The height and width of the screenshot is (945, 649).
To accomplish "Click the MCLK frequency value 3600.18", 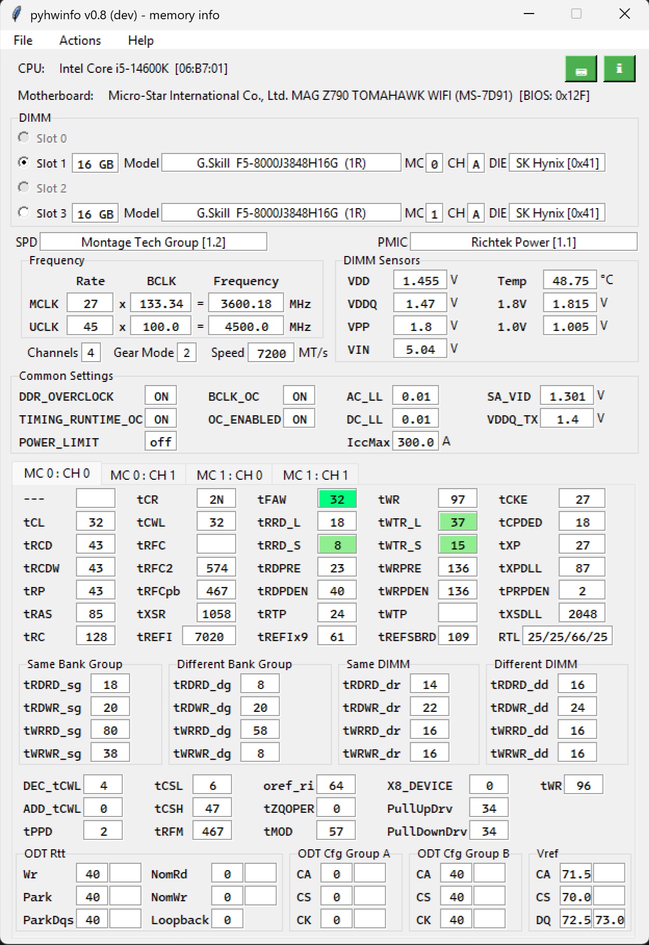I will coord(246,304).
